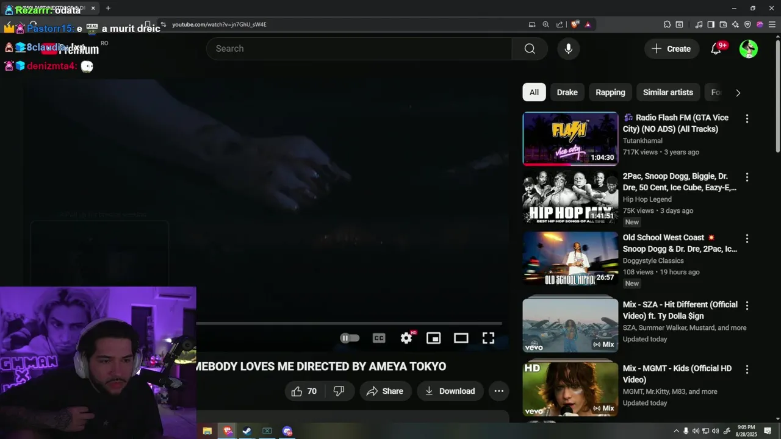
Task: Activate voice search microphone
Action: pyautogui.click(x=568, y=49)
